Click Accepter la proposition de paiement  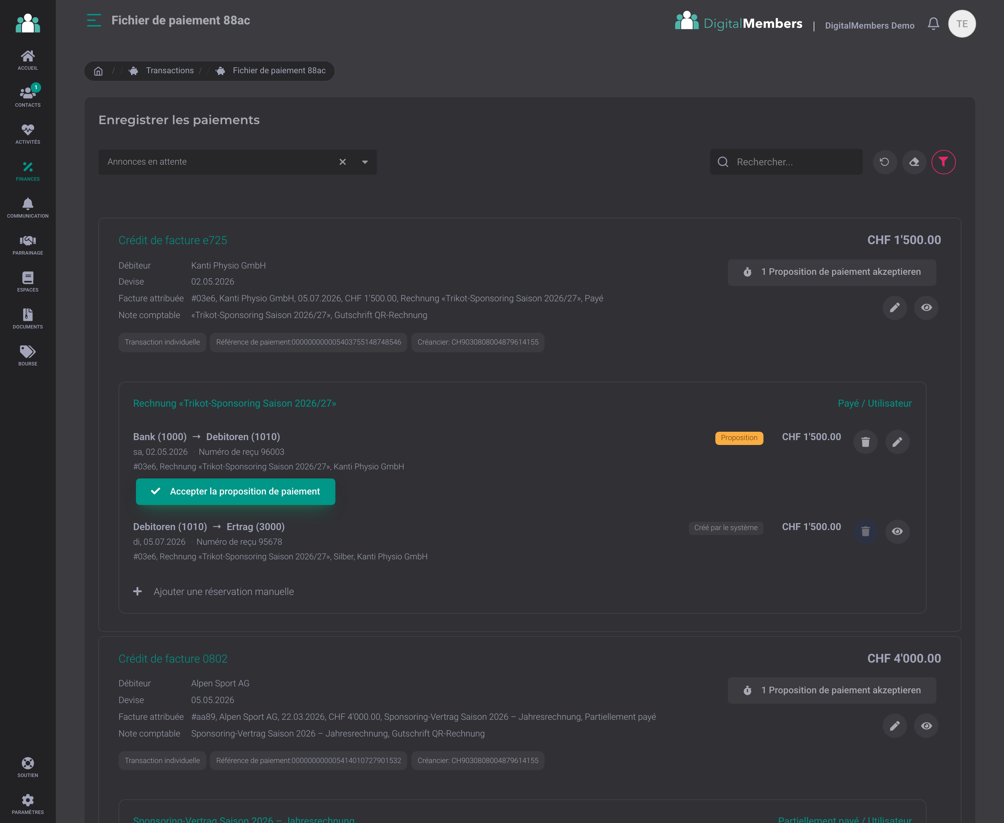(x=235, y=492)
